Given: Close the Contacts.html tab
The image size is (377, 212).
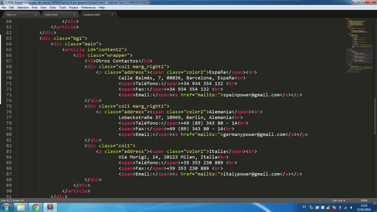Looking at the screenshot, I should click(x=113, y=15).
